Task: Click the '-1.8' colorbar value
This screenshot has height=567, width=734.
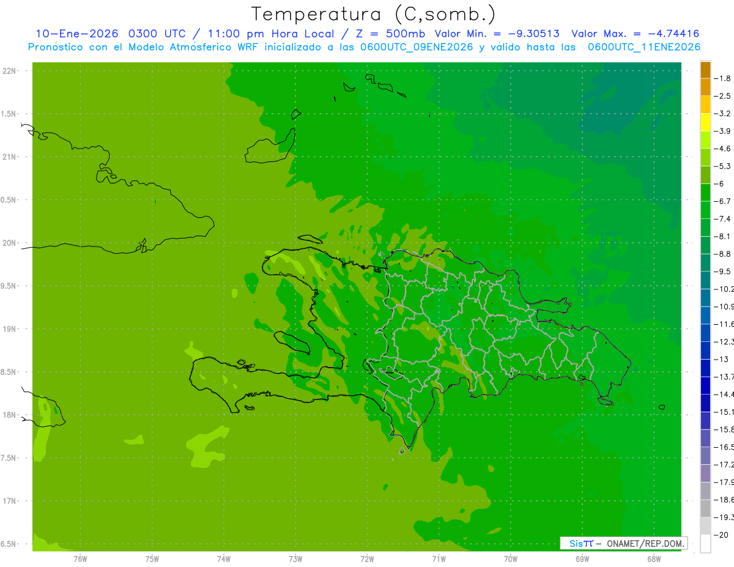Action: [723, 78]
